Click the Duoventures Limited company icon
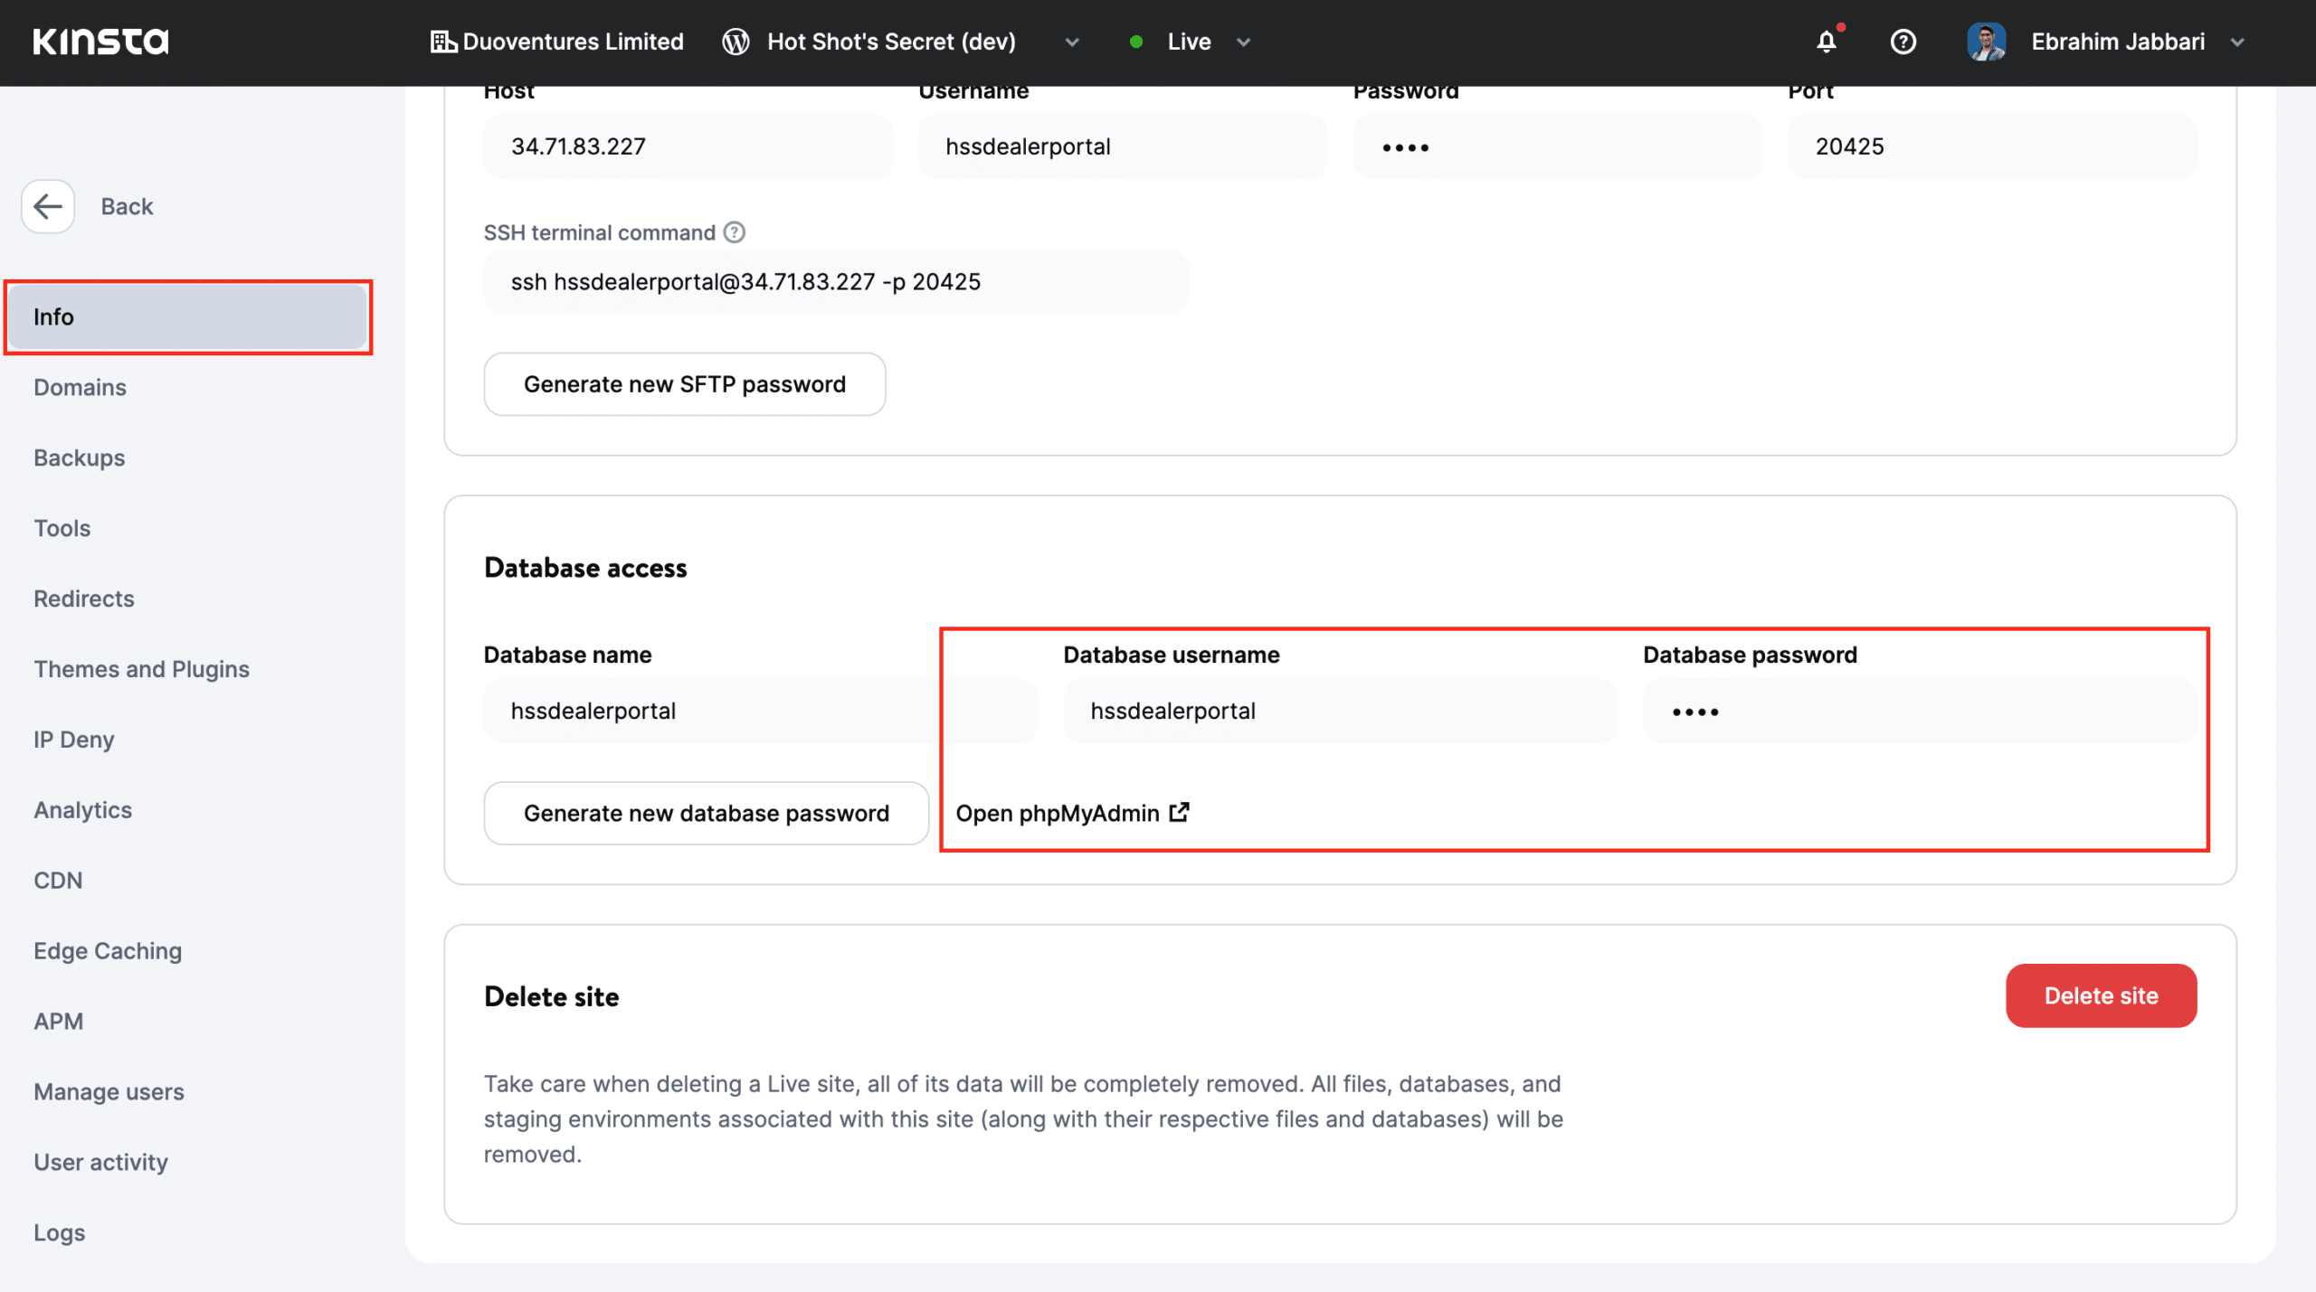Screen dimensions: 2316x1292 442,42
